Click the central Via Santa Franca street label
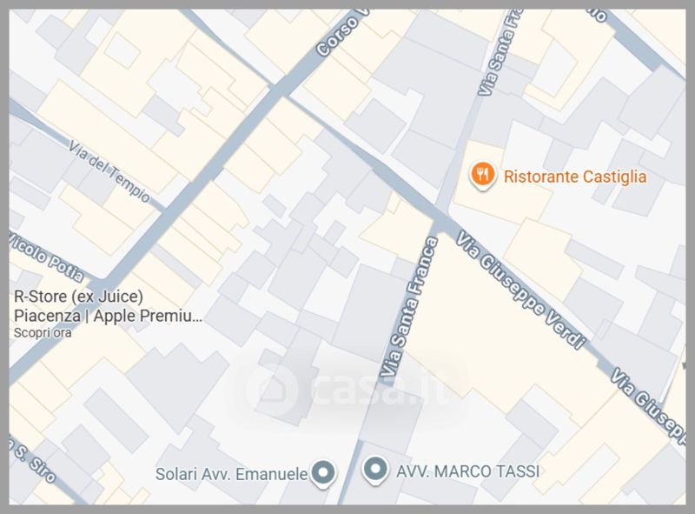695x514 pixels. (409, 307)
